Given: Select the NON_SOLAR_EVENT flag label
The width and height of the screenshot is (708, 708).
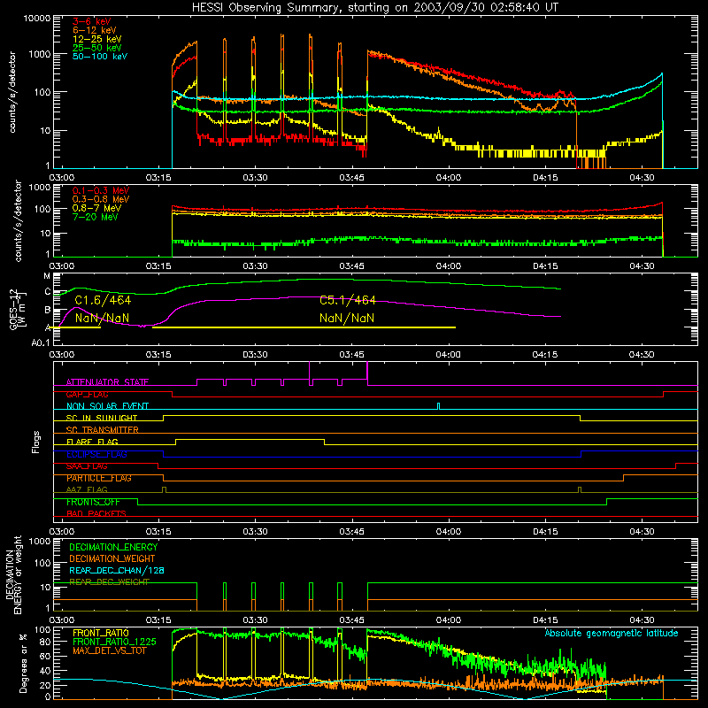Looking at the screenshot, I should coord(107,406).
